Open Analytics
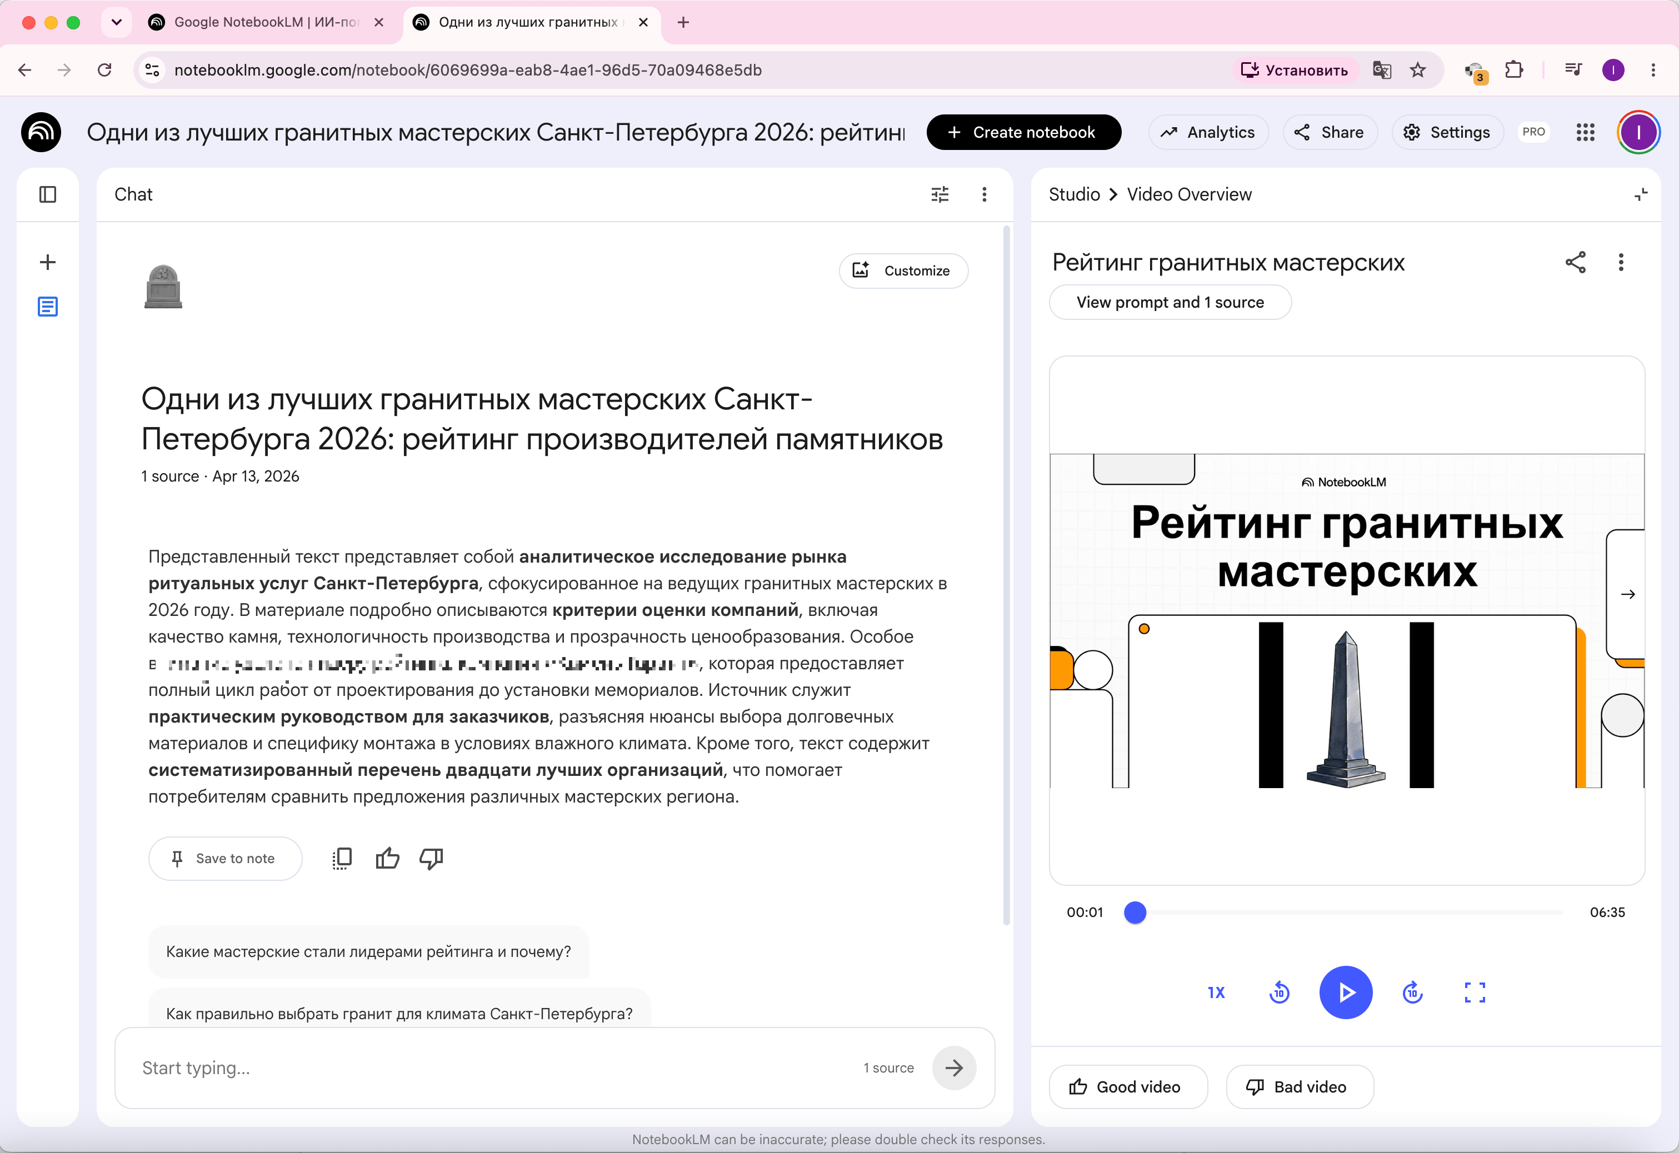Screen dimensions: 1679x1153 [x=1208, y=132]
